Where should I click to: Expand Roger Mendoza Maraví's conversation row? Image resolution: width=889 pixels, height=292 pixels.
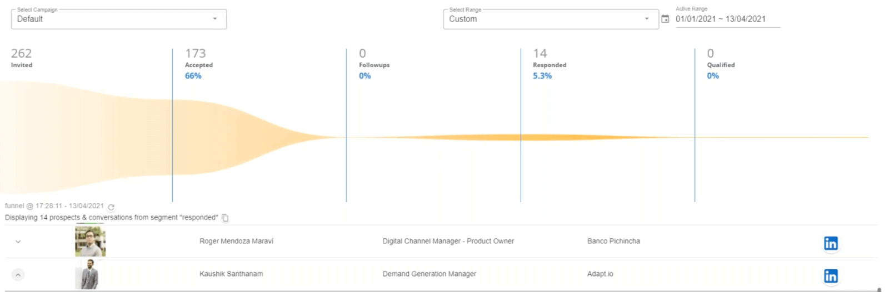(18, 242)
